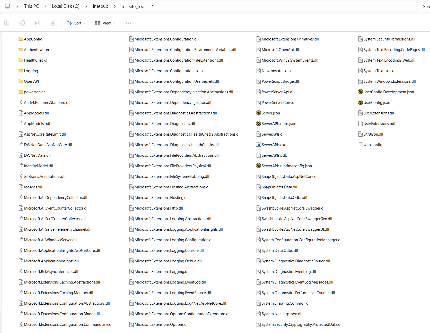Open the Sort dropdown menu
This screenshot has height=333, width=430.
pos(76,23)
